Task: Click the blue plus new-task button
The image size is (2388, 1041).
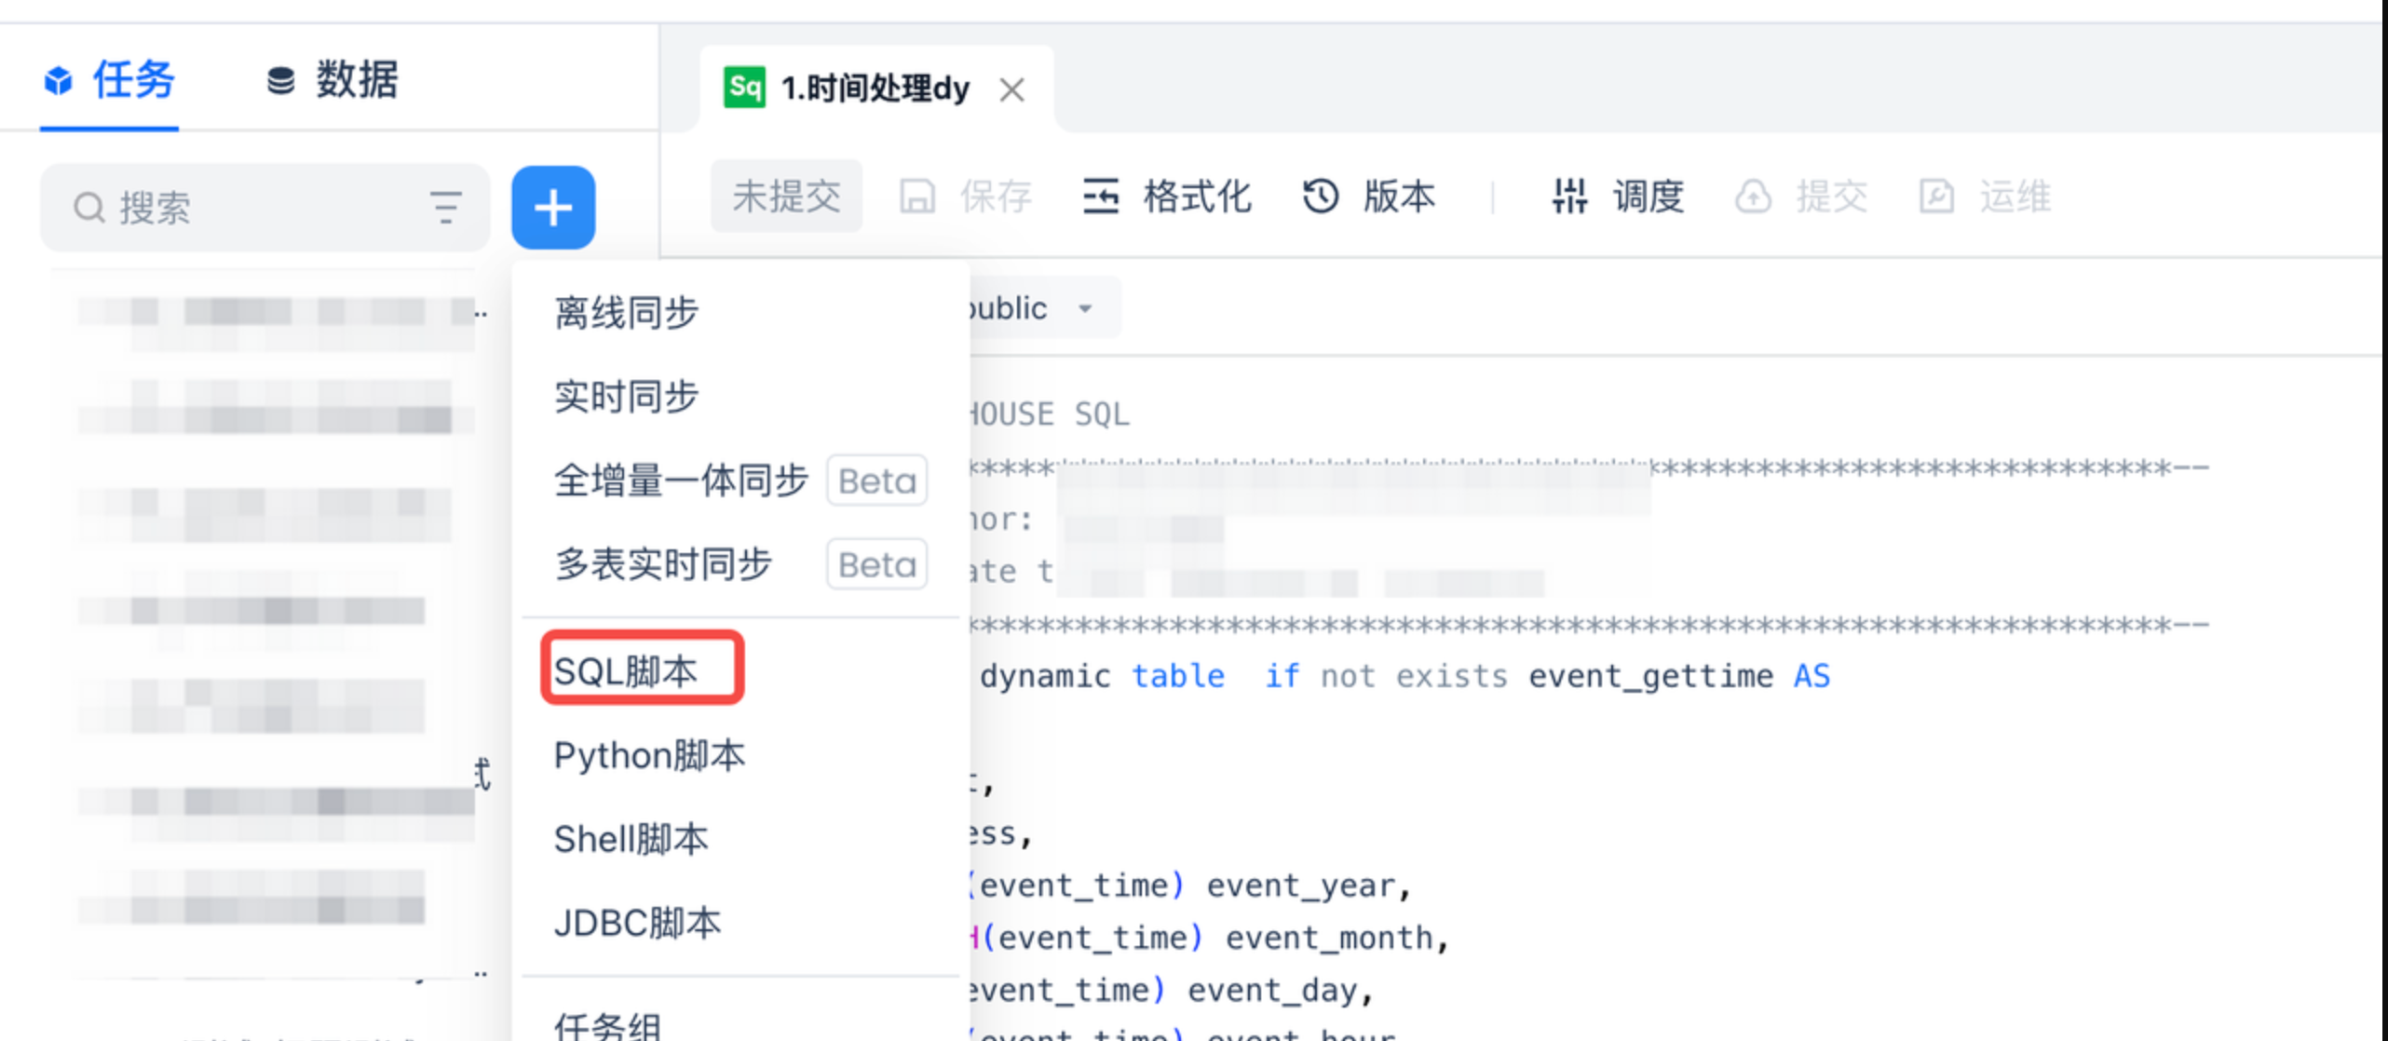Action: [x=553, y=207]
